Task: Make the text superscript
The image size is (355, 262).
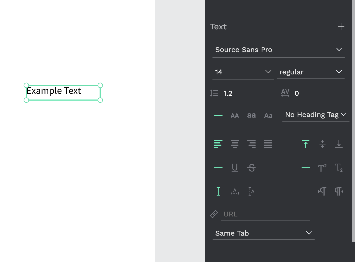Action: click(322, 168)
